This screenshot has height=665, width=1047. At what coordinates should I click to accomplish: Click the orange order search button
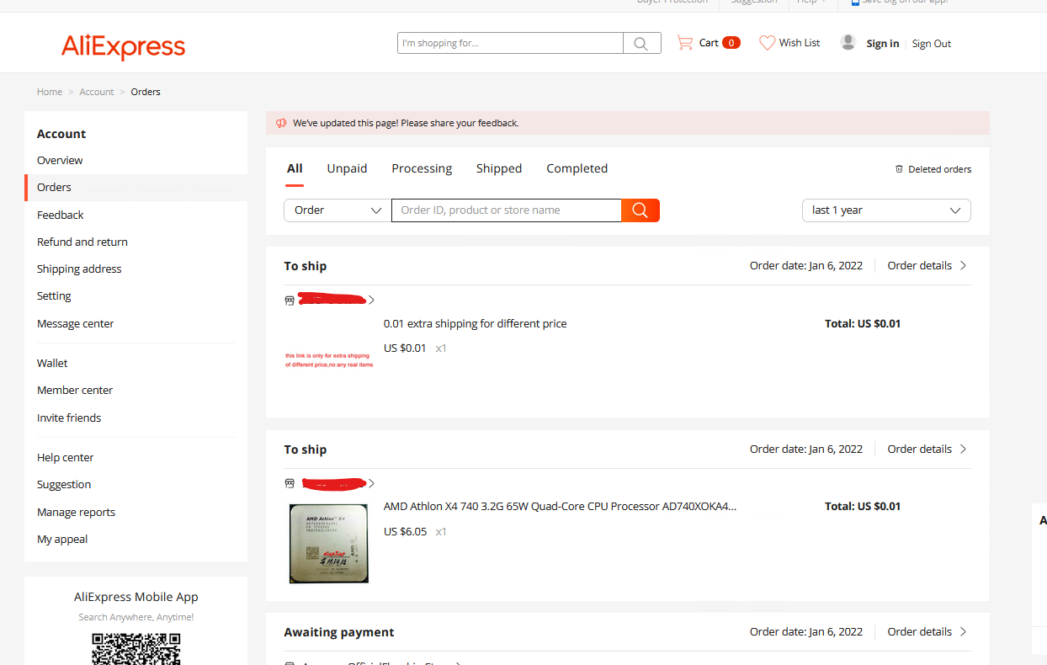(640, 210)
